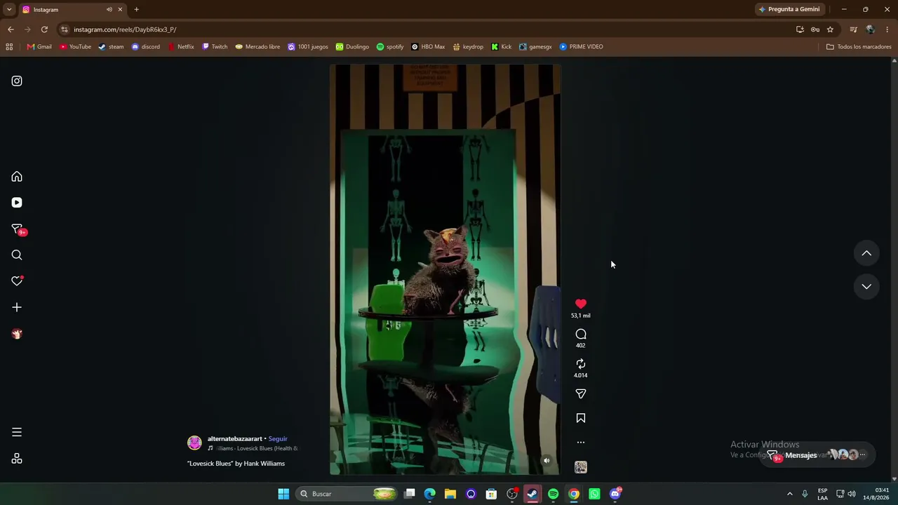
Task: Open the Windows Start menu
Action: [283, 494]
